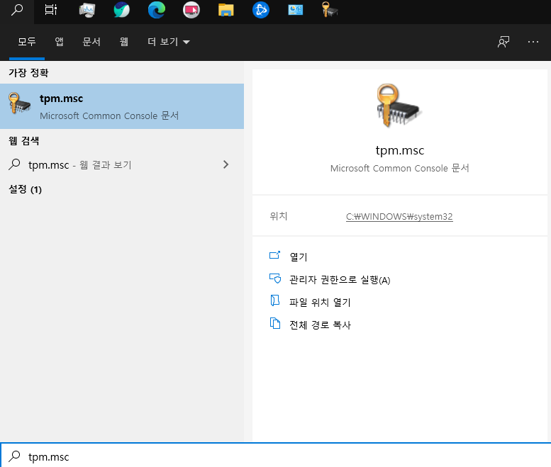Click the magnifier icon in search box

(14, 456)
